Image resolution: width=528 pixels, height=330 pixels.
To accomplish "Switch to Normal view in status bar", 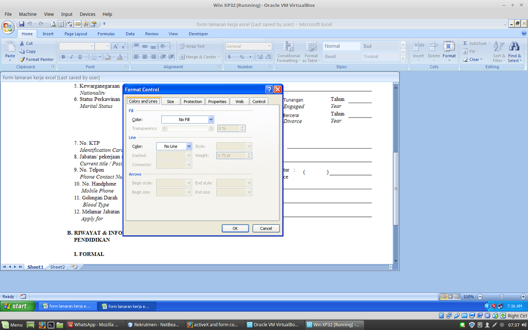I will tap(444, 297).
